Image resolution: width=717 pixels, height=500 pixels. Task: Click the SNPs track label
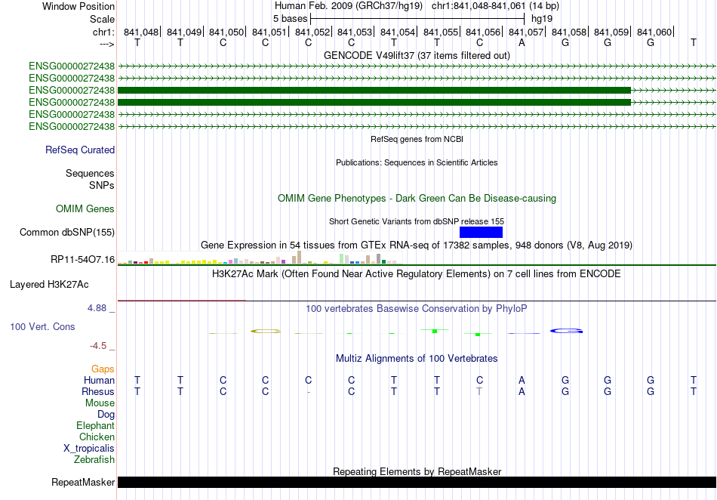(x=102, y=185)
